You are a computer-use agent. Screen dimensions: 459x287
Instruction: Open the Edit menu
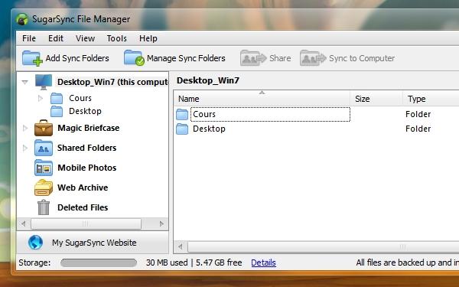point(56,38)
